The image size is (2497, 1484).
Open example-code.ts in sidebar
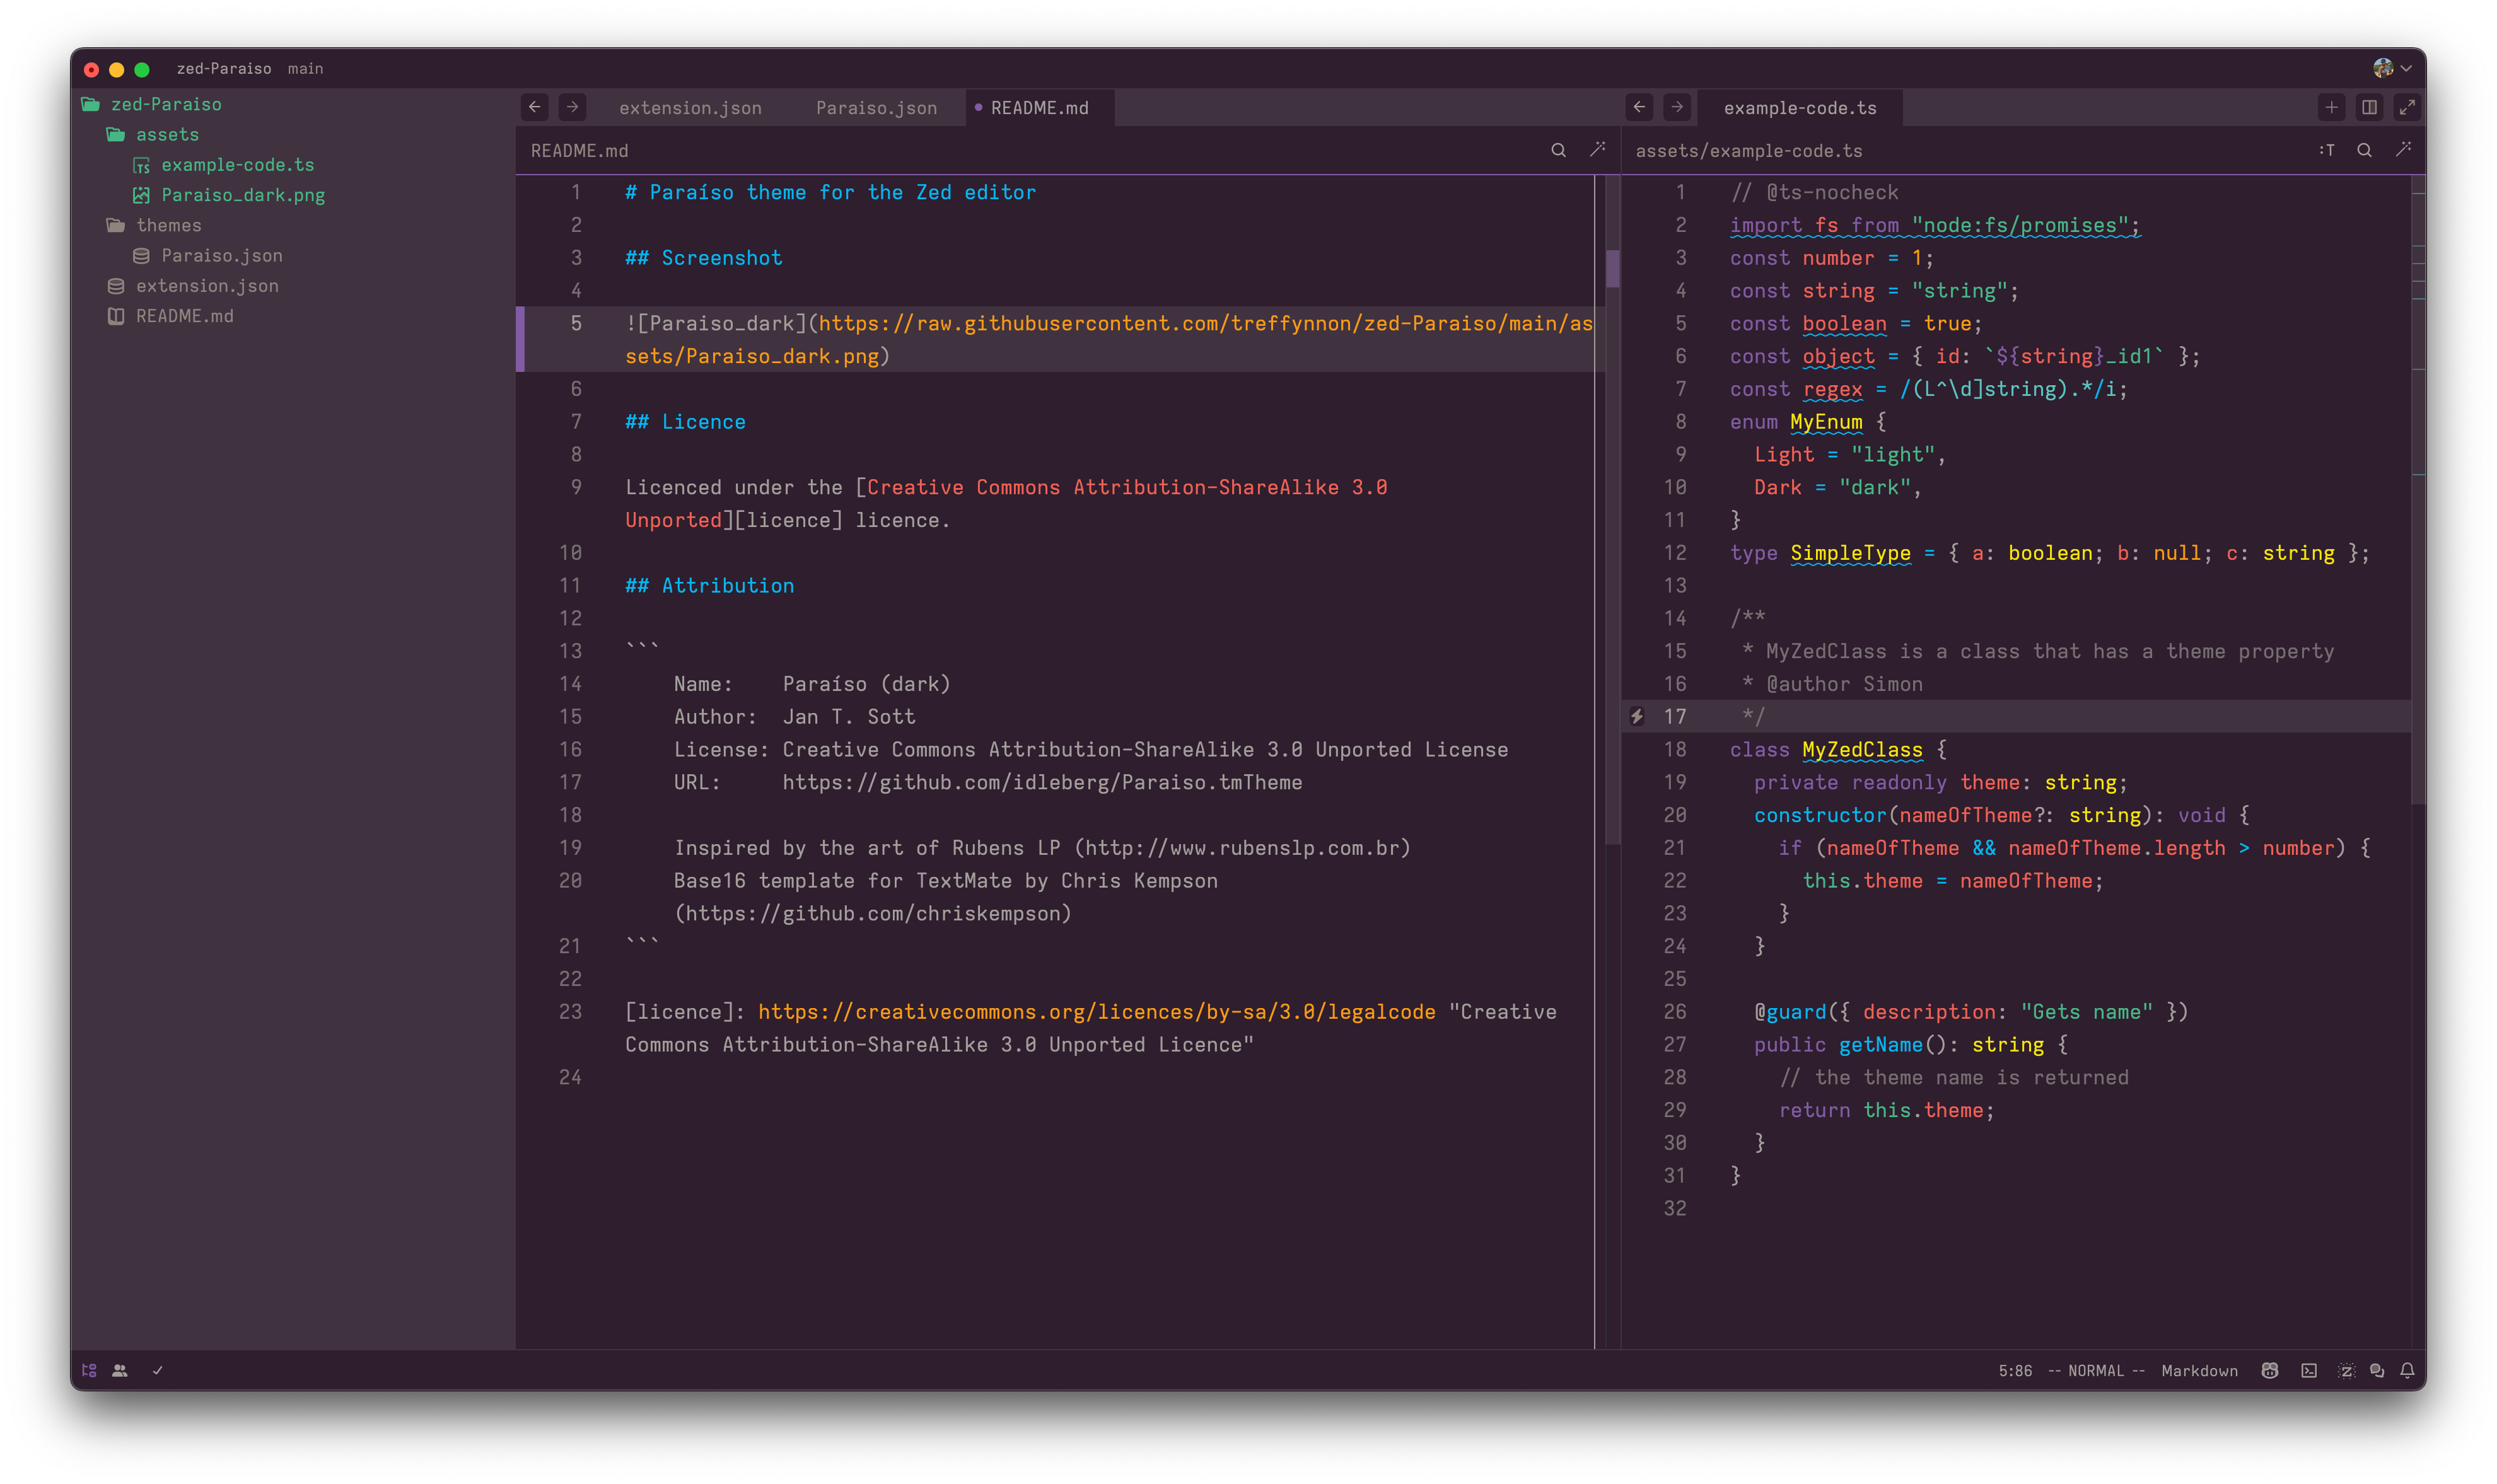point(238,165)
